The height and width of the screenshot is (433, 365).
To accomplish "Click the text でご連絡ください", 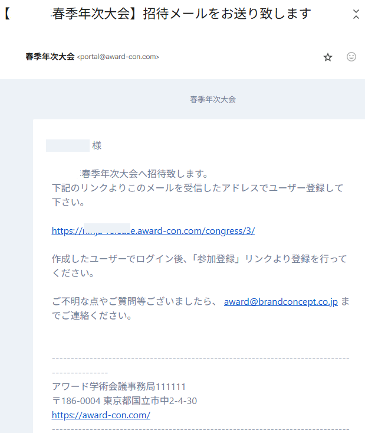I will 91,316.
